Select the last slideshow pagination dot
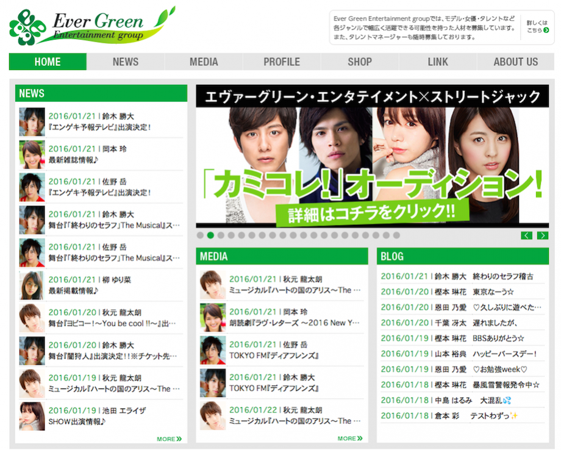This screenshot has width=561, height=450. pos(396,235)
